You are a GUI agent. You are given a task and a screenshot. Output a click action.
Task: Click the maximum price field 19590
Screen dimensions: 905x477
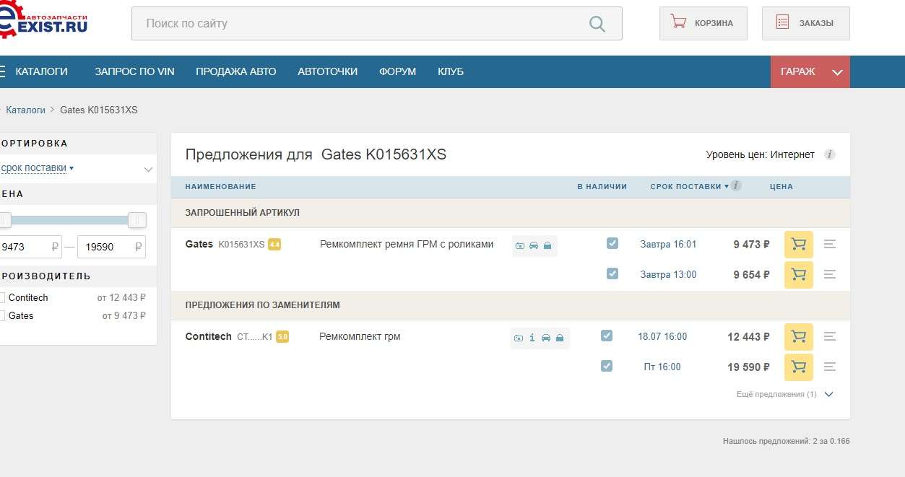pos(111,247)
